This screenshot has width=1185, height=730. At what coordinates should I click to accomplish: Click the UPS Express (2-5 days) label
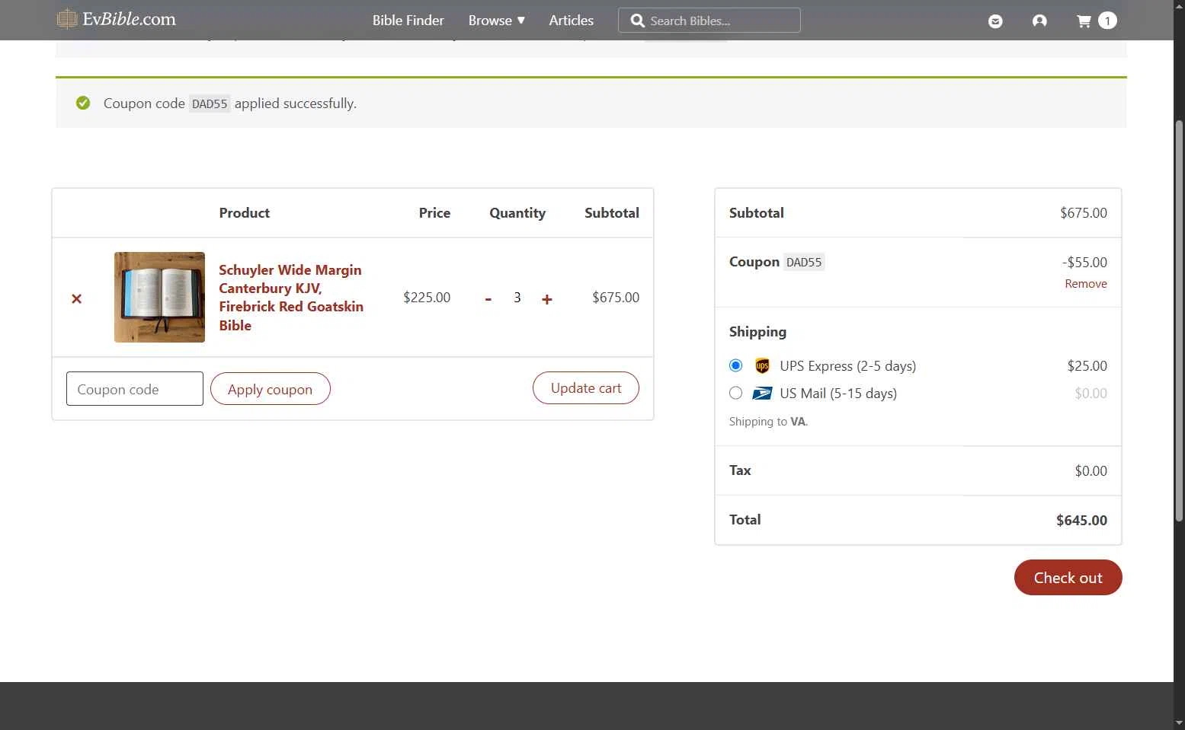[847, 366]
